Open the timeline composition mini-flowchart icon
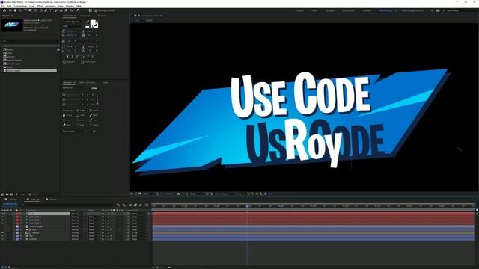The image size is (479, 269). (x=118, y=205)
